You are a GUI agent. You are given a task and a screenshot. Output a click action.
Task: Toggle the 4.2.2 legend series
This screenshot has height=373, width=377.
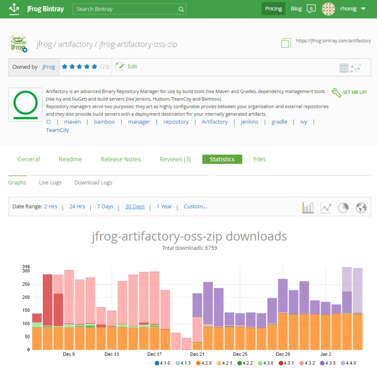pos(245,363)
